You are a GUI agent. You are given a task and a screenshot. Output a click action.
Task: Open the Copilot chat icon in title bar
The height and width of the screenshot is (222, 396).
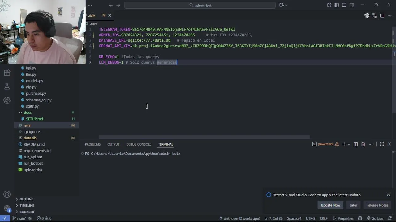[282, 5]
